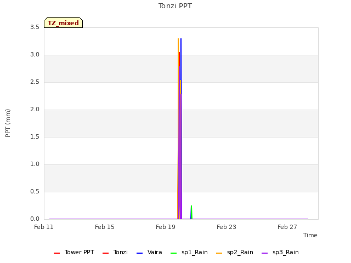Viewport: 351px width, 263px height.
Task: Select the Tonzi legend entry
Action: (115, 252)
